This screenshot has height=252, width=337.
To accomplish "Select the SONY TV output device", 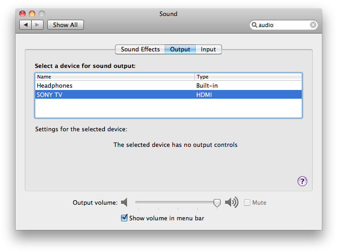I will click(169, 95).
